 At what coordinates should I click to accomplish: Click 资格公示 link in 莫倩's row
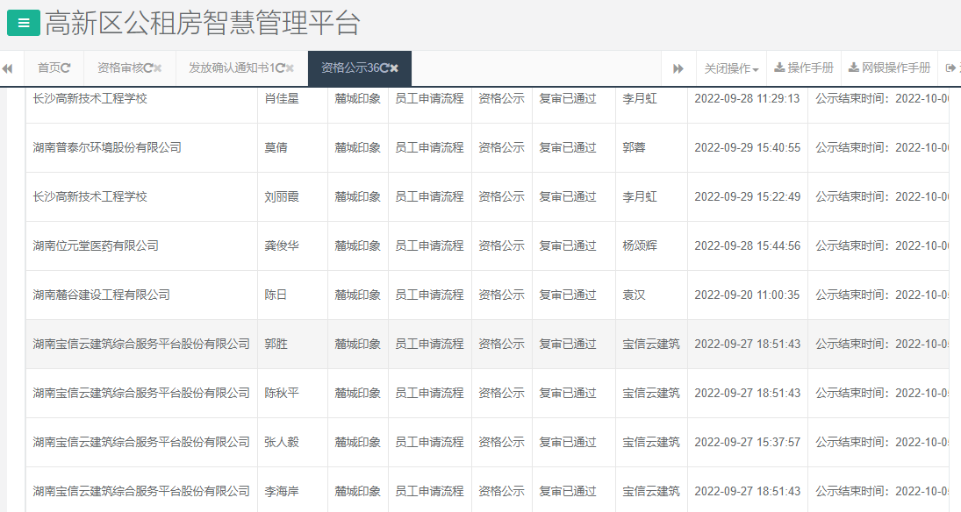(x=502, y=147)
